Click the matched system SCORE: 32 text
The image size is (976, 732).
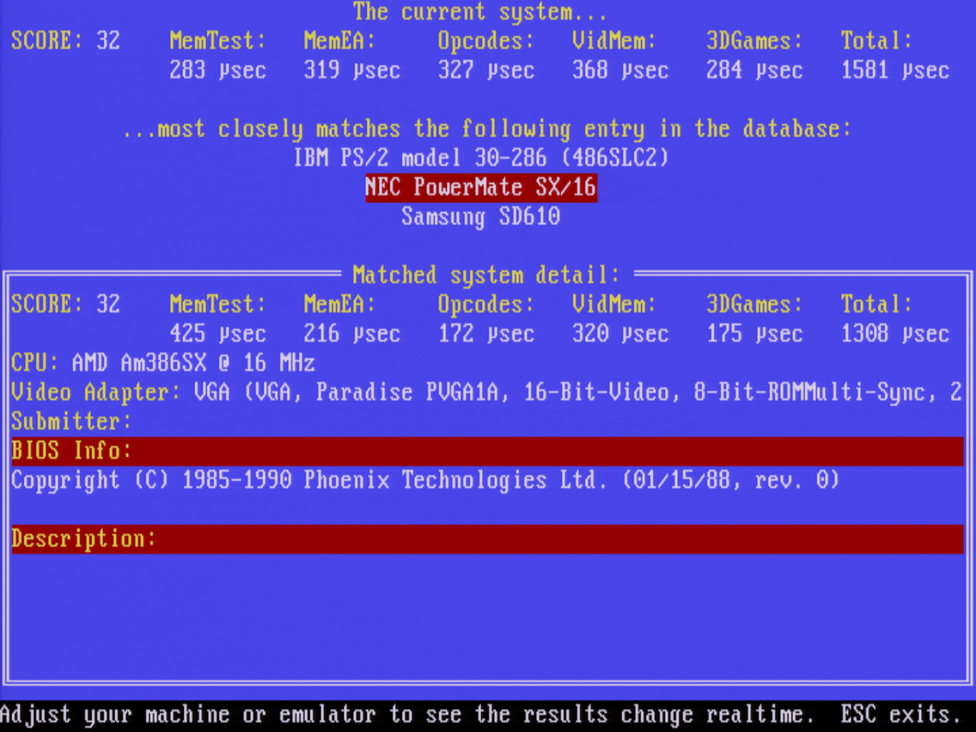tap(66, 305)
